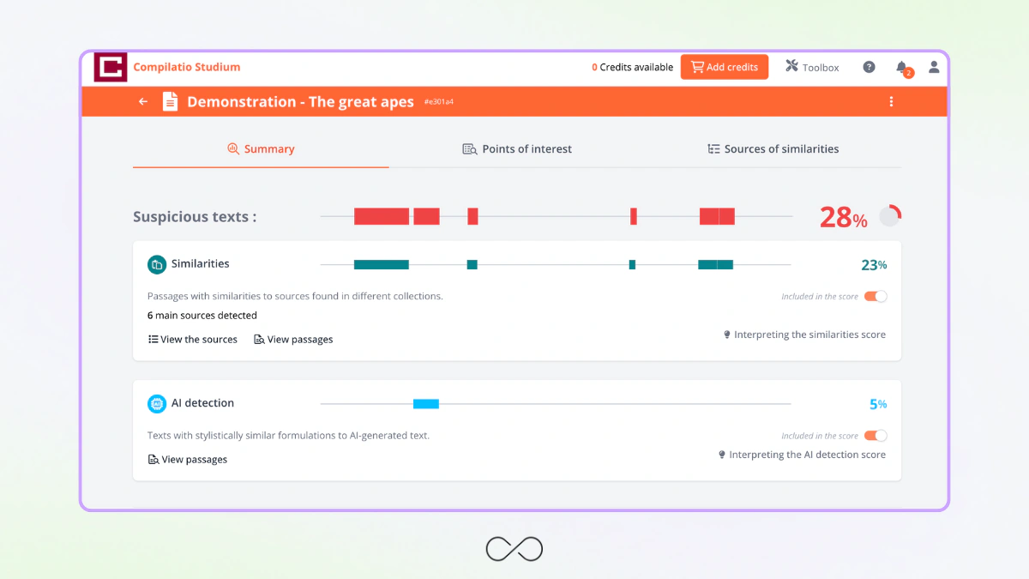Click the 23% similarities score
Viewport: 1029px width, 579px height.
(874, 265)
